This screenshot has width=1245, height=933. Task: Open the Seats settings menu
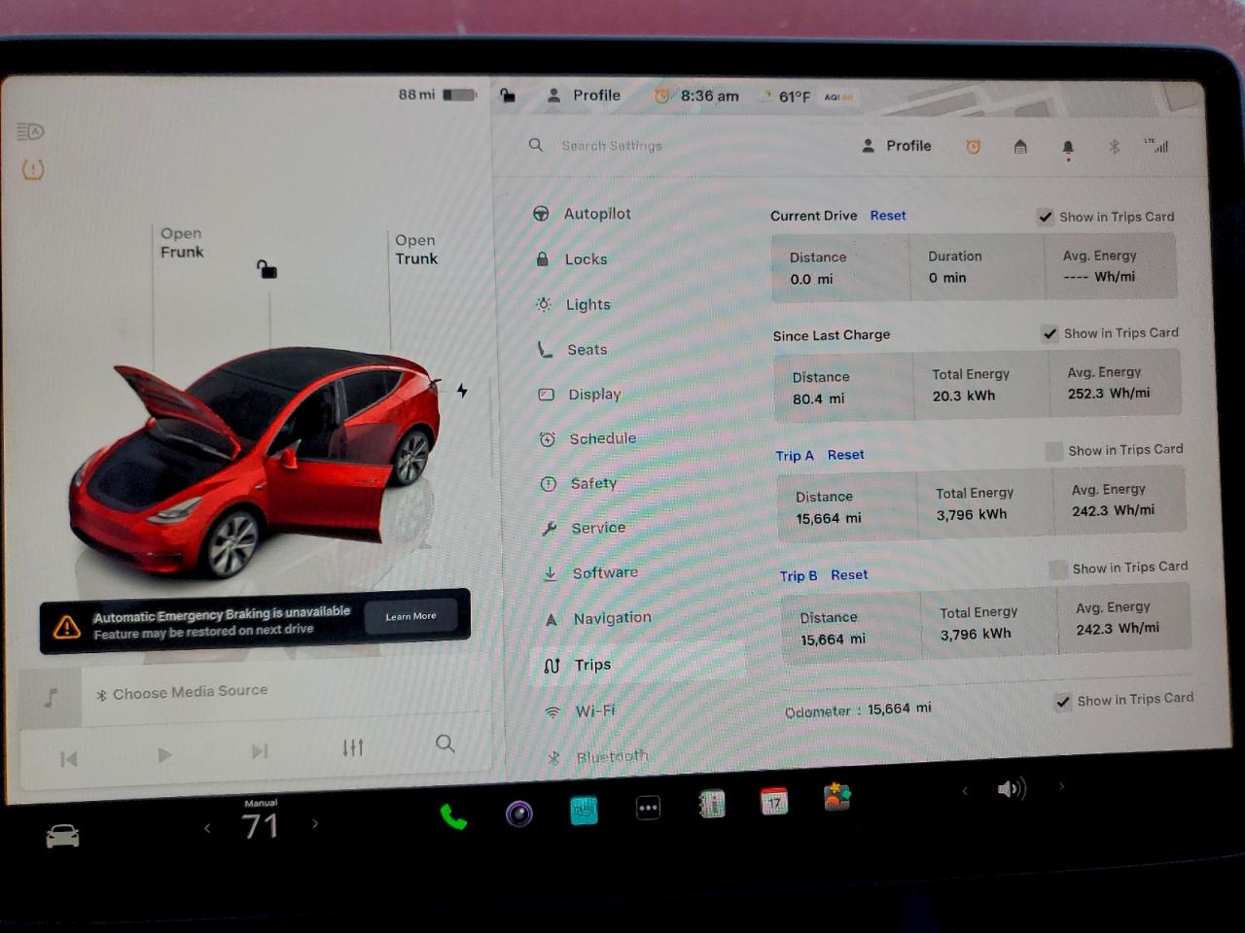point(573,350)
